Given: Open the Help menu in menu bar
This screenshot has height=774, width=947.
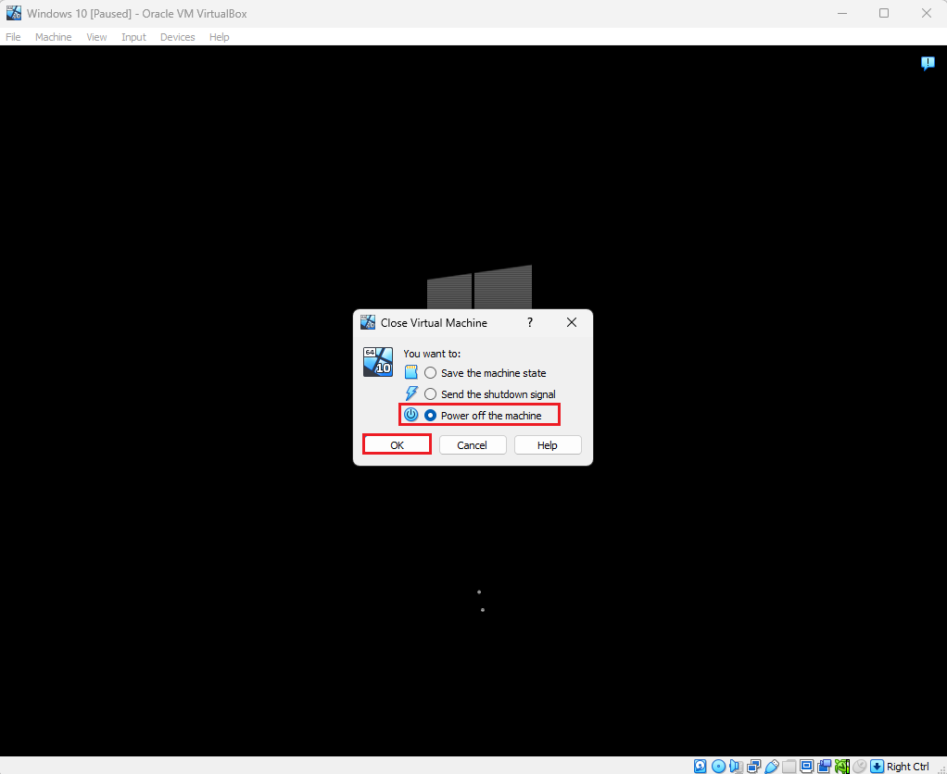Looking at the screenshot, I should point(220,37).
